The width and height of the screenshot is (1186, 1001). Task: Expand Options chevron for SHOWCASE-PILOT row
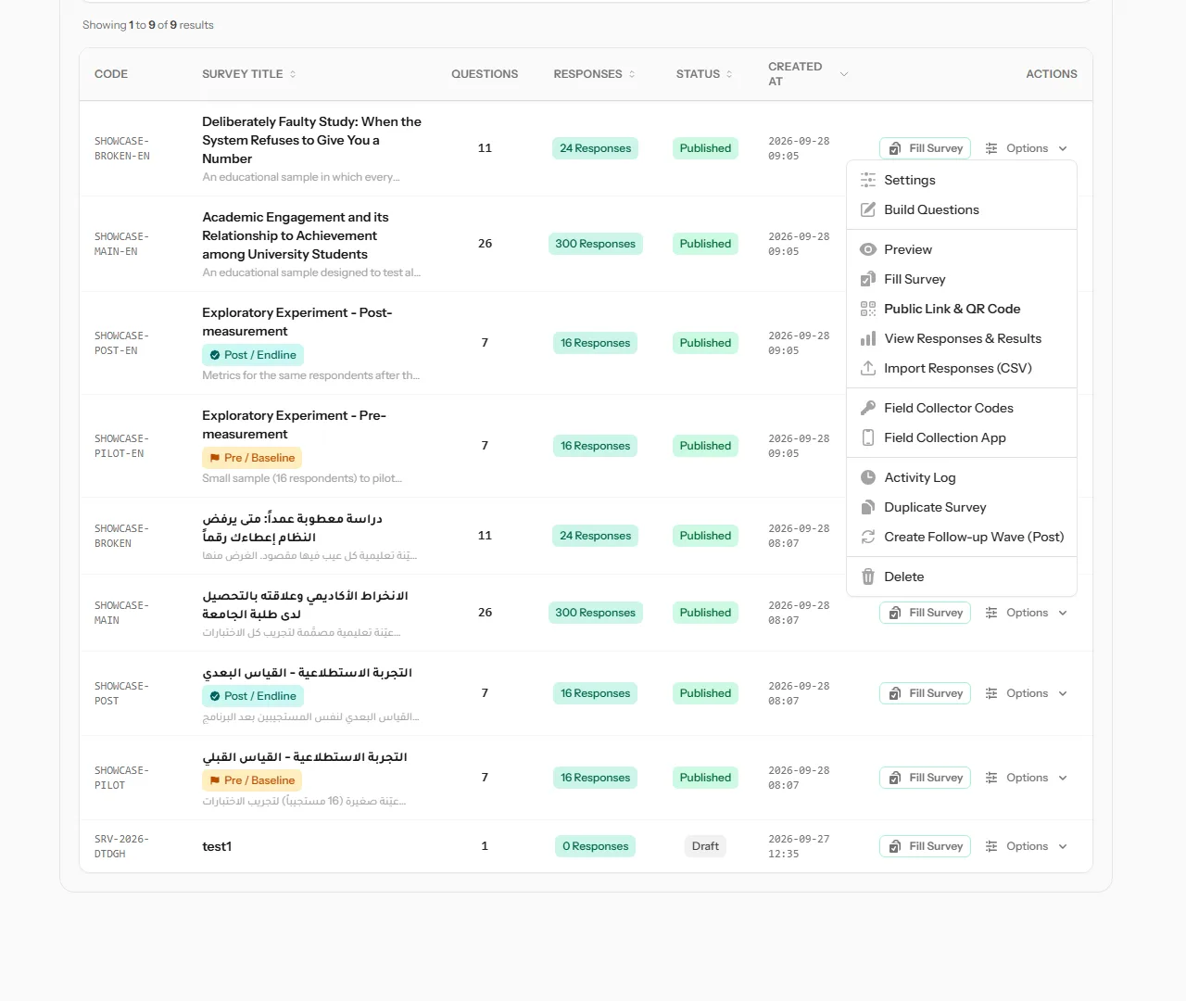coord(1063,778)
